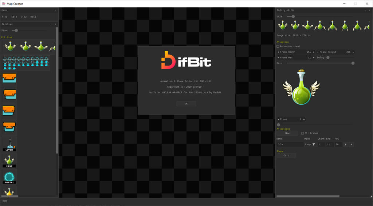Select the JUMP potion entity
The height and width of the screenshot is (206, 373).
coord(9,161)
